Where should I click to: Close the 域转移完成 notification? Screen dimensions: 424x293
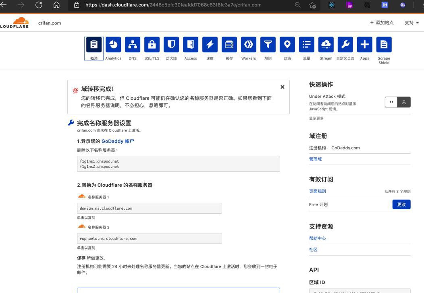point(282,87)
